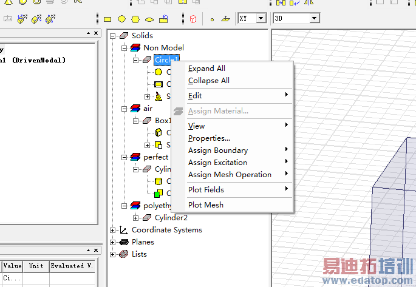The height and width of the screenshot is (287, 416).
Task: Select the Non Model tree label
Action: point(163,48)
